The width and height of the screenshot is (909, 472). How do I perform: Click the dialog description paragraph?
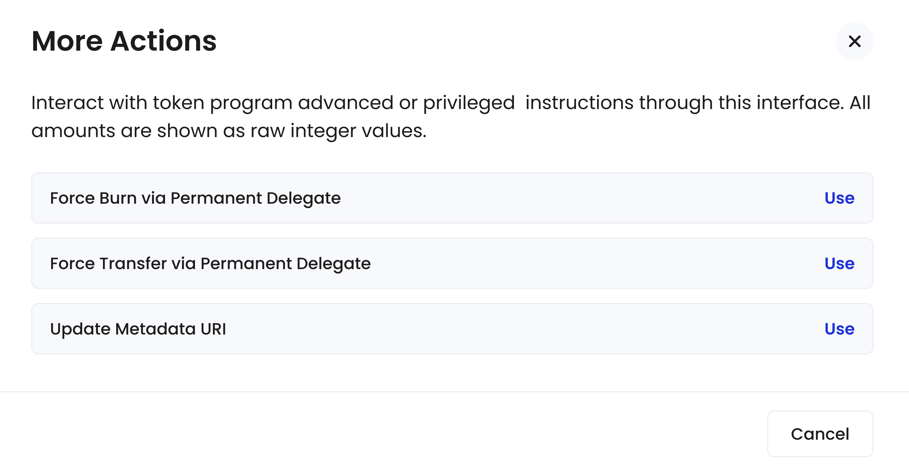coord(450,116)
